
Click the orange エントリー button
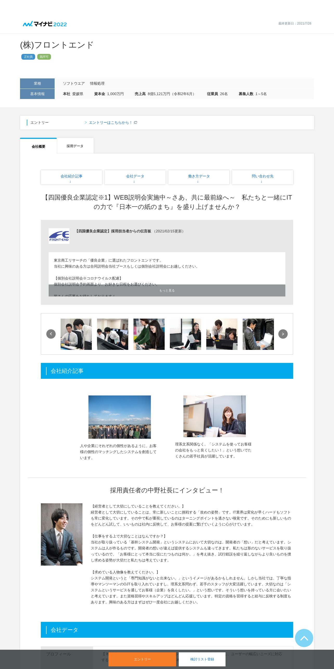tap(142, 659)
